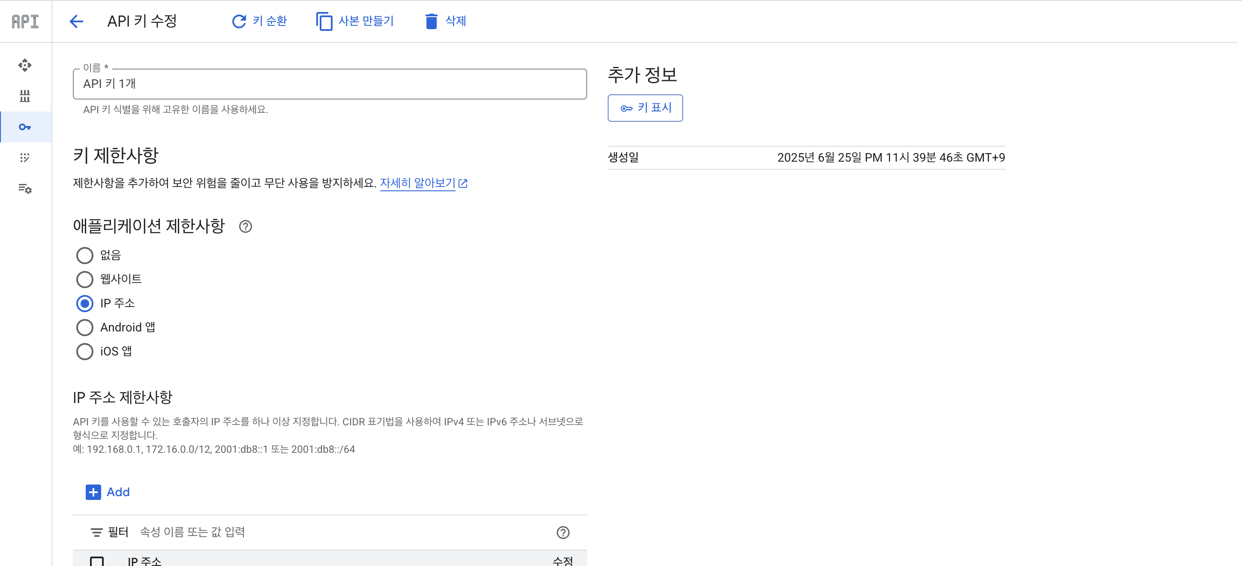1242x566 pixels.
Task: Select the IP 주소 radio button
Action: click(85, 304)
